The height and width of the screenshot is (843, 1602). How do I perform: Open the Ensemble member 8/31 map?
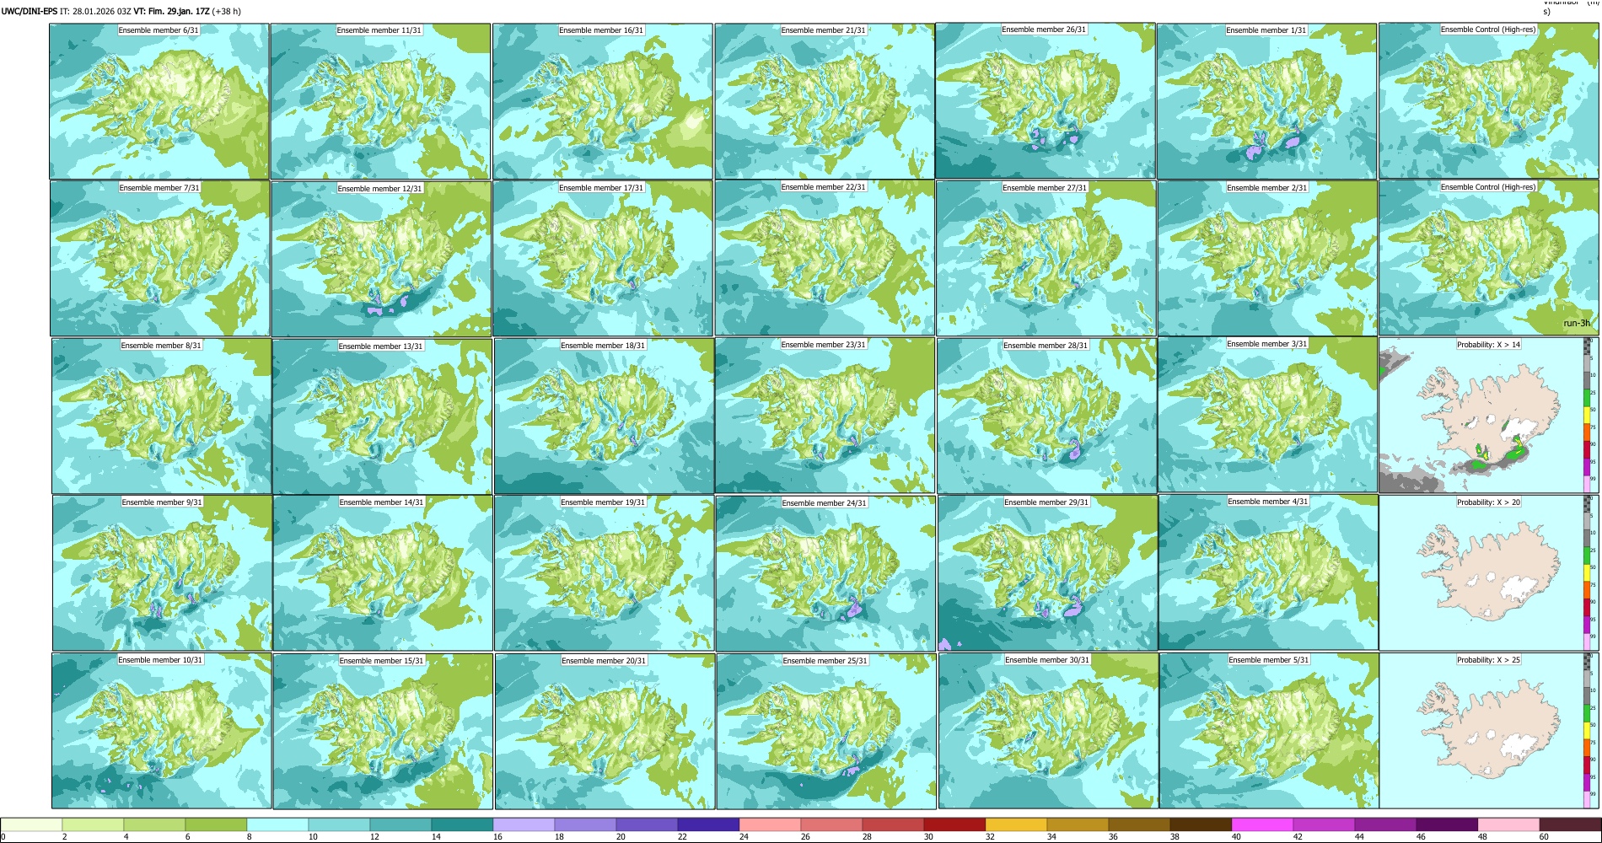pyautogui.click(x=161, y=416)
